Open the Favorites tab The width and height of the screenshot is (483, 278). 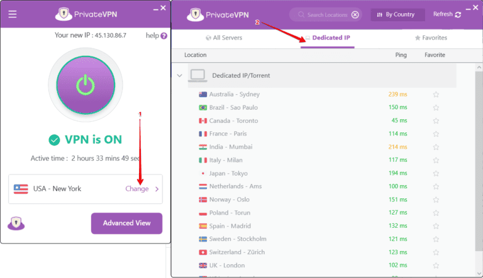431,38
